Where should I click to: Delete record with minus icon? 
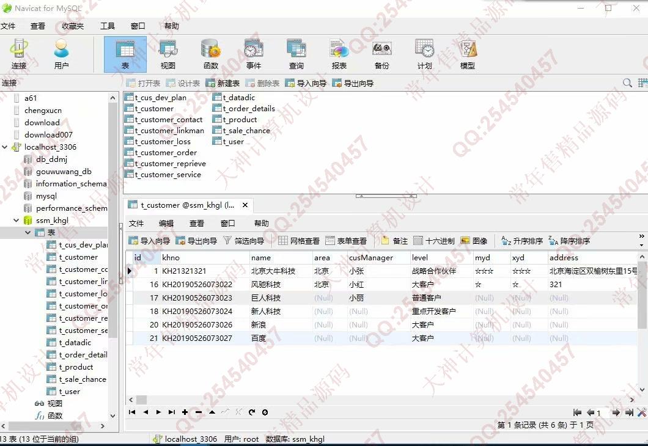(x=198, y=412)
